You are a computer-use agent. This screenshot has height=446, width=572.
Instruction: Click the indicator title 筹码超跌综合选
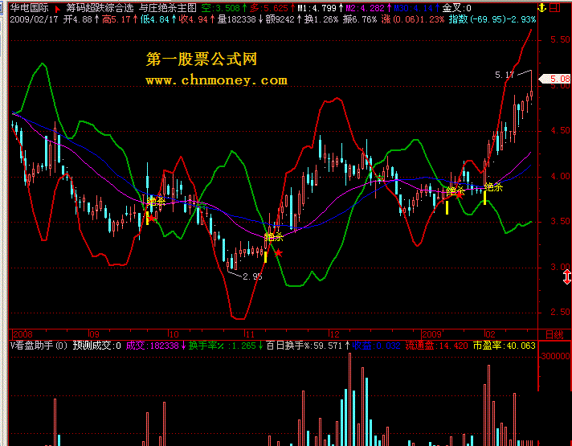[x=100, y=8]
